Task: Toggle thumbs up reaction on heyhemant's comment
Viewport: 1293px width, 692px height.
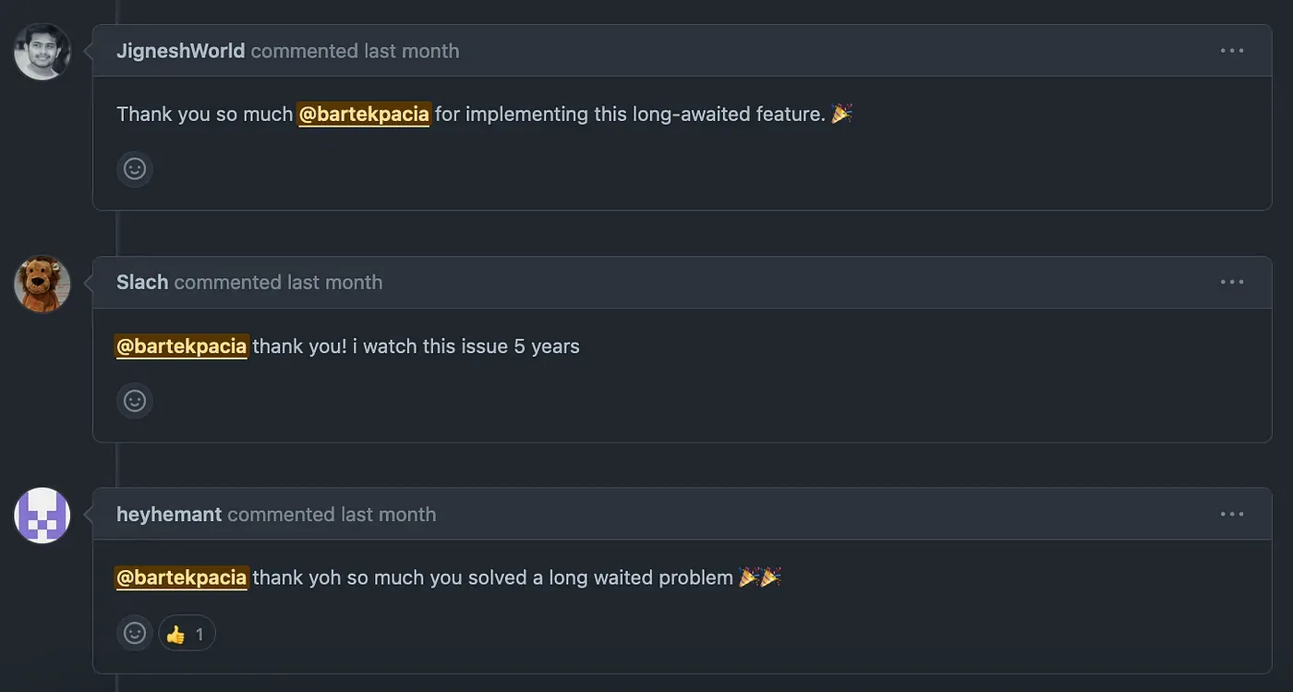Action: pyautogui.click(x=187, y=634)
